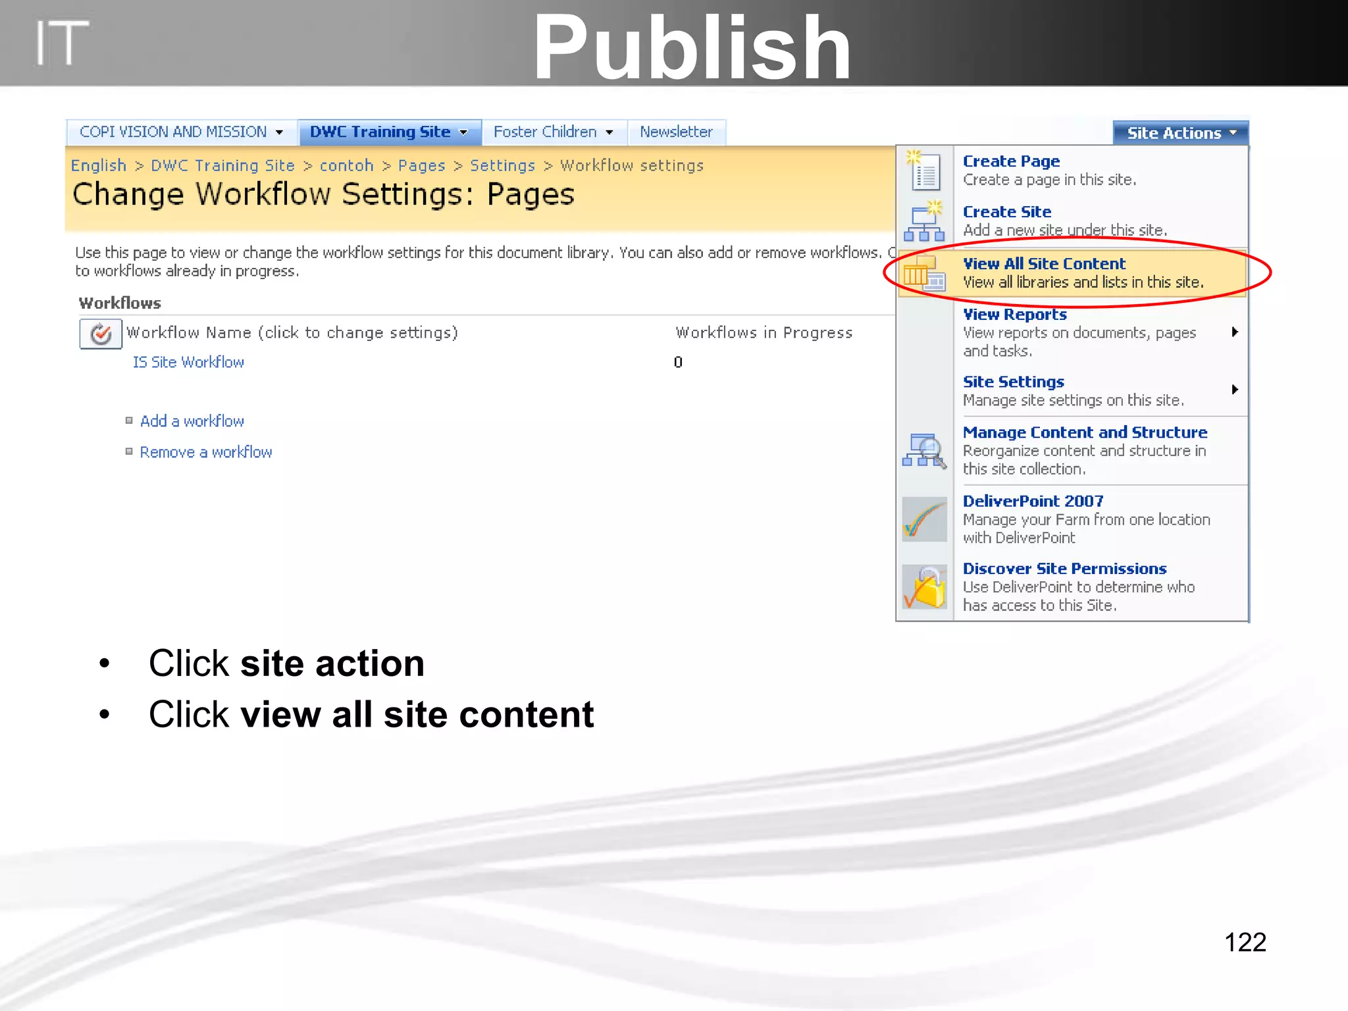The height and width of the screenshot is (1011, 1348).
Task: Switch to COPI VISION AND MISSION tab
Action: click(182, 132)
